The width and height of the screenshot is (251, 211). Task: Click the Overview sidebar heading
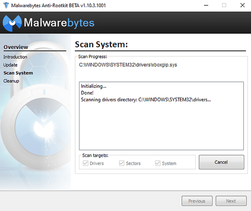click(16, 47)
